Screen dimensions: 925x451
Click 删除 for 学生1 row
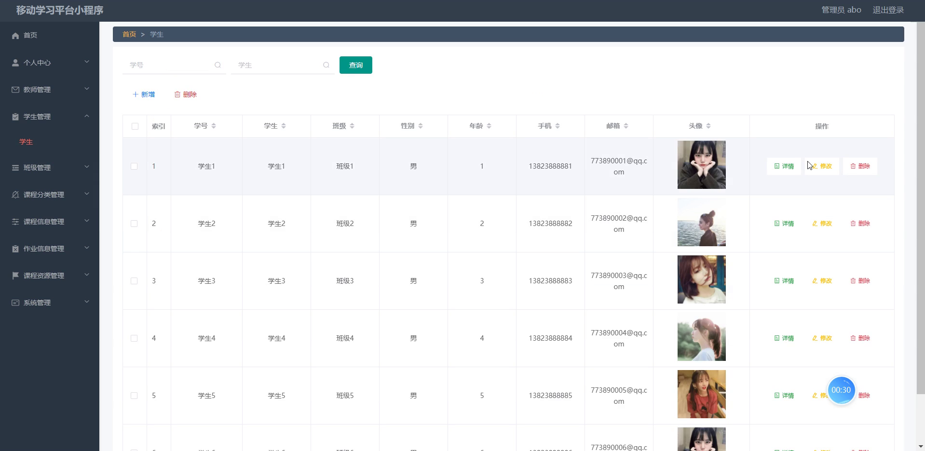click(x=860, y=166)
